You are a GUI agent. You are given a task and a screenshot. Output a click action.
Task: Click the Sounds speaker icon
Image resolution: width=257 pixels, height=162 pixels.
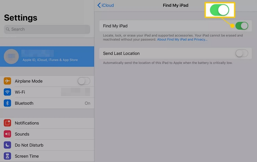[x=7, y=134]
